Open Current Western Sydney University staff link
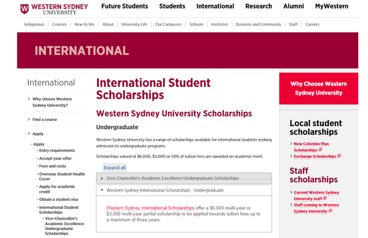Screen dimensions: 368x238 coord(316,195)
